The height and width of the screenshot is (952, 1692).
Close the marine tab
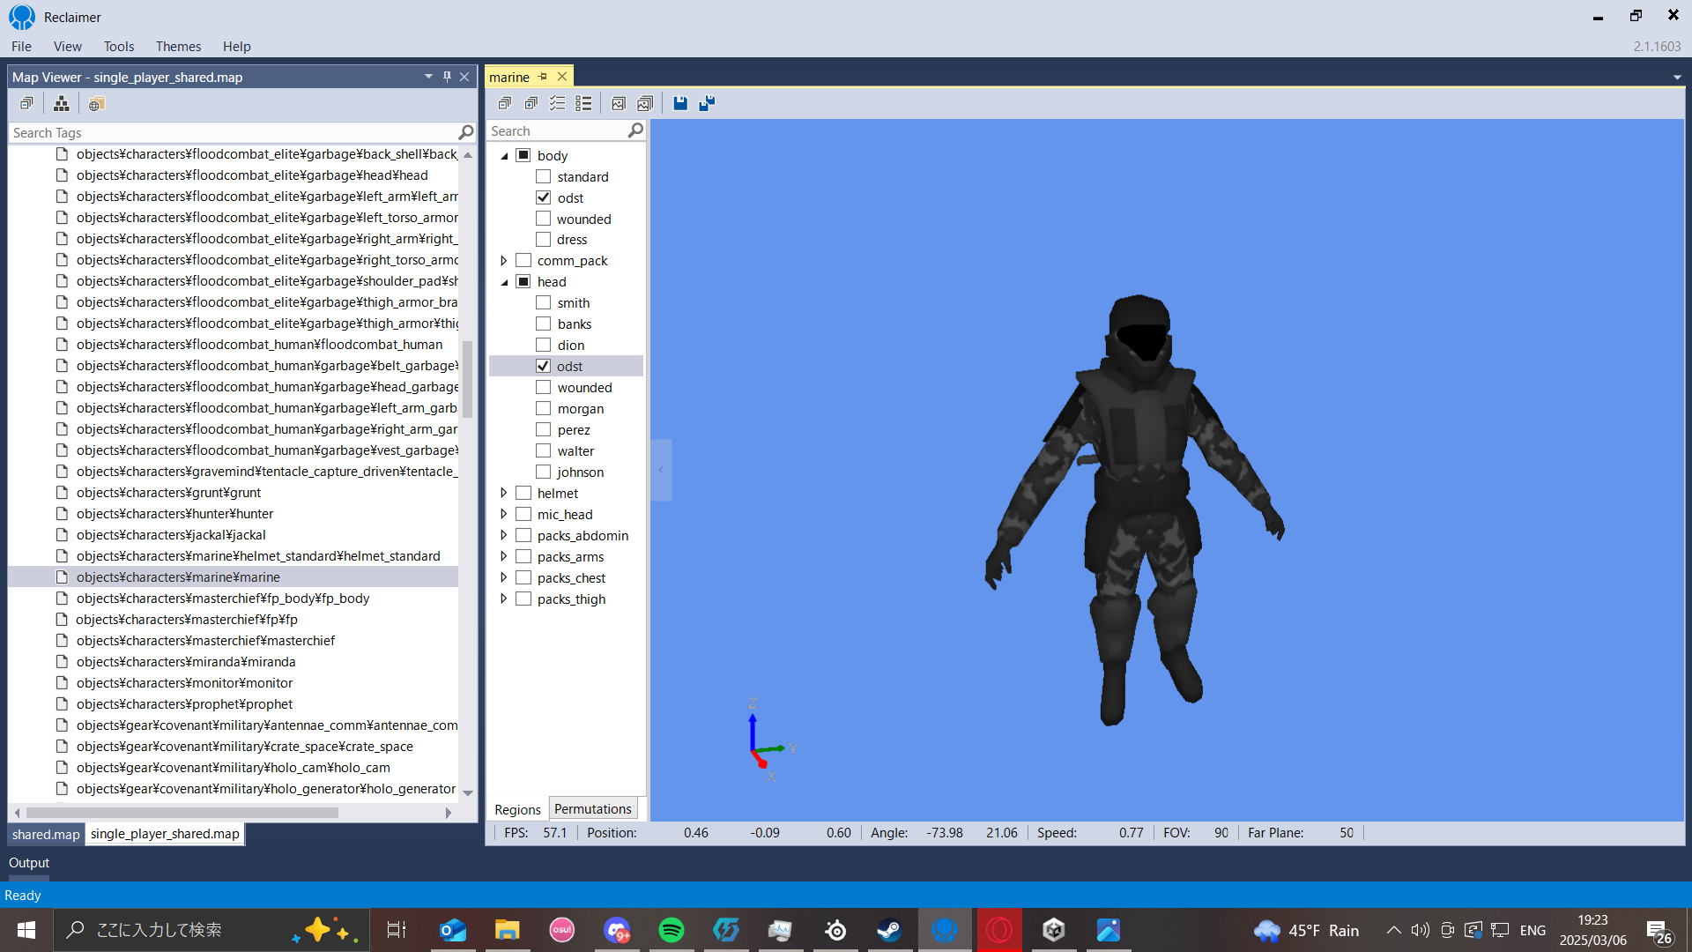coord(562,77)
